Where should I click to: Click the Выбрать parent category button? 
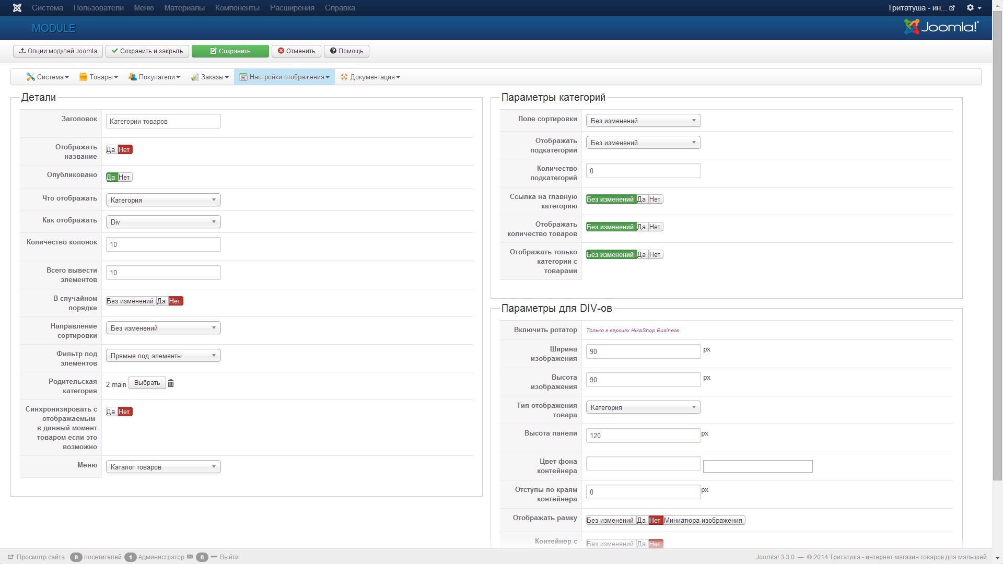(147, 383)
